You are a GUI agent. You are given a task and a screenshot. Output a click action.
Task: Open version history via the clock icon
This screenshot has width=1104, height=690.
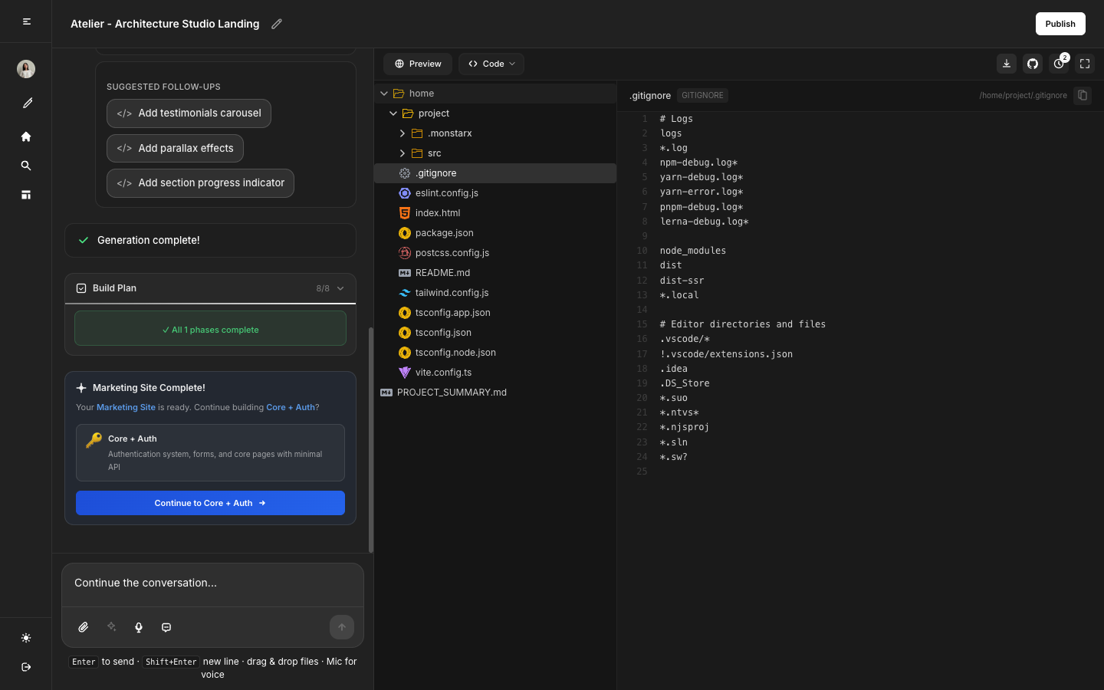1058,64
